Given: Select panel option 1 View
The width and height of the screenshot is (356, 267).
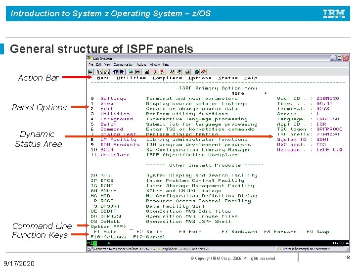Looking at the screenshot, I should (x=102, y=103).
